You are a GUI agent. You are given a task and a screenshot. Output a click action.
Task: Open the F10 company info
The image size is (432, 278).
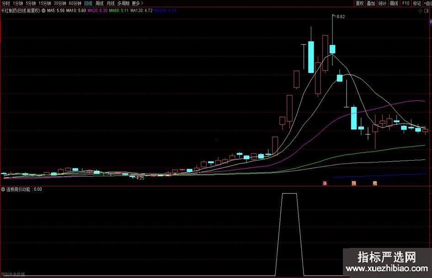[x=405, y=3]
